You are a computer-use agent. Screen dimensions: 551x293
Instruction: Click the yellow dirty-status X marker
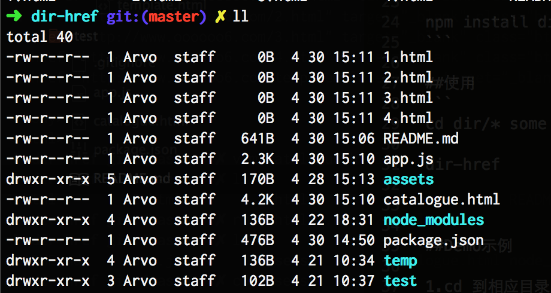coord(220,17)
